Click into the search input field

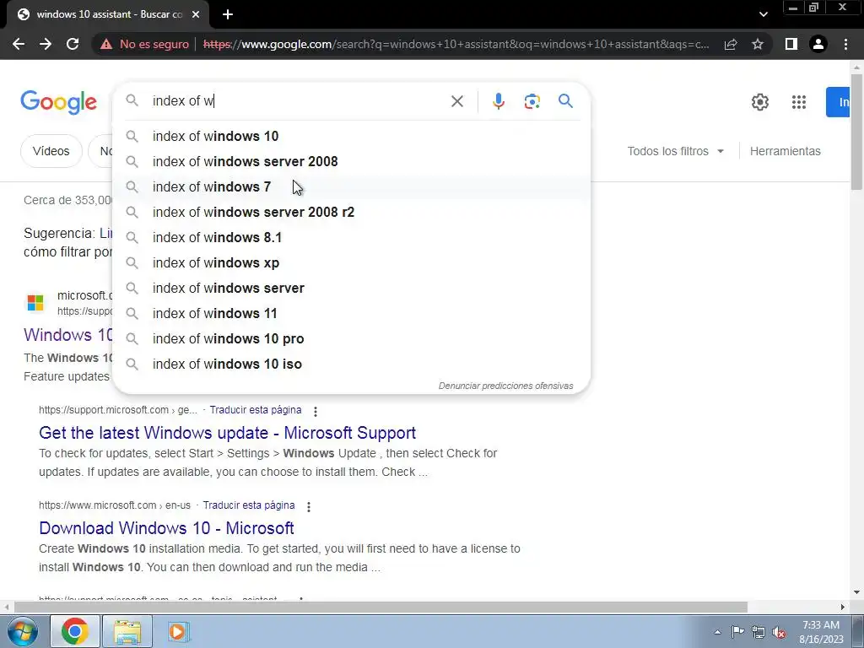(296, 101)
